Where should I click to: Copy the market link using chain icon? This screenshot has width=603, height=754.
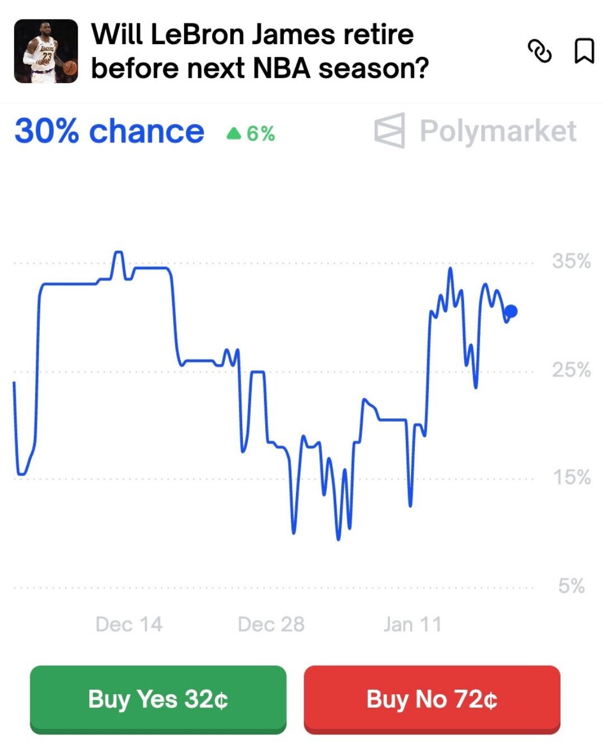click(539, 51)
